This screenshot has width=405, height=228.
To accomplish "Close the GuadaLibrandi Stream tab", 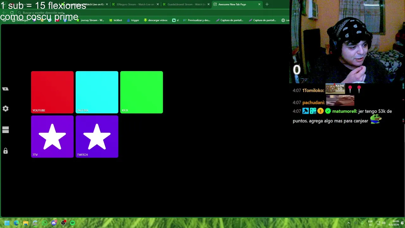I will (209, 4).
